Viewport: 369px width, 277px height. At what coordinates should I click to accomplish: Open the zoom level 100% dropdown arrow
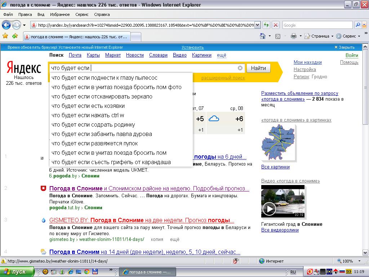pyautogui.click(x=359, y=261)
